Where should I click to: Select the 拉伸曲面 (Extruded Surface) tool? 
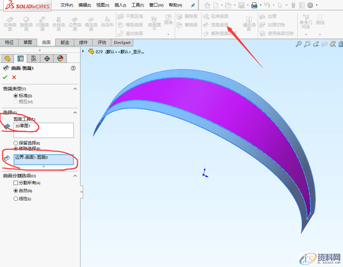coord(10,23)
